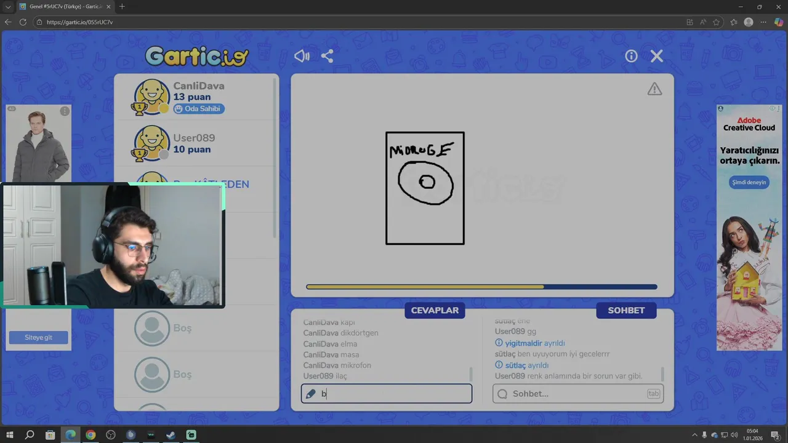The image size is (788, 443).
Task: Open Windows taskbar search
Action: (30, 435)
